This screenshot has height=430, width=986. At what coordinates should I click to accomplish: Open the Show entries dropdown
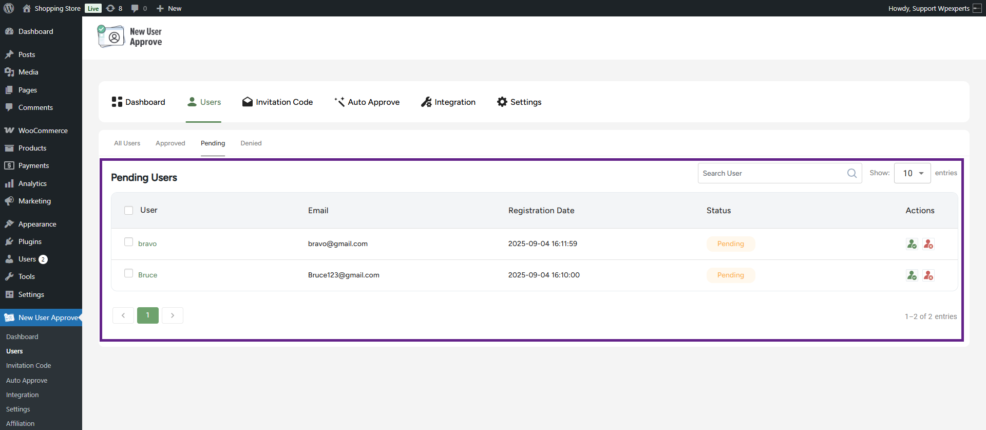tap(912, 173)
